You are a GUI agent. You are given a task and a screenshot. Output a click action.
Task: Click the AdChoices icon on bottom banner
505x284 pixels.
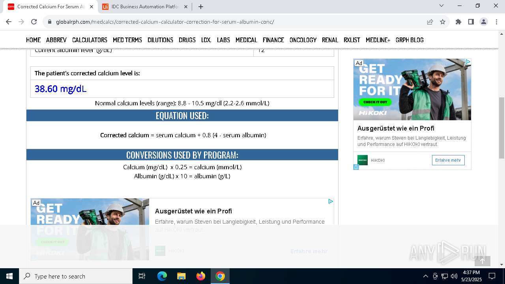pyautogui.click(x=331, y=202)
